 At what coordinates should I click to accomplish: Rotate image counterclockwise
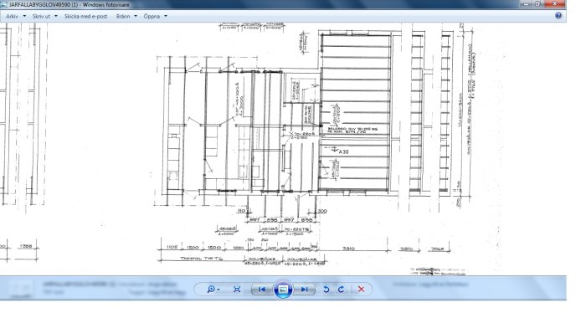[326, 289]
